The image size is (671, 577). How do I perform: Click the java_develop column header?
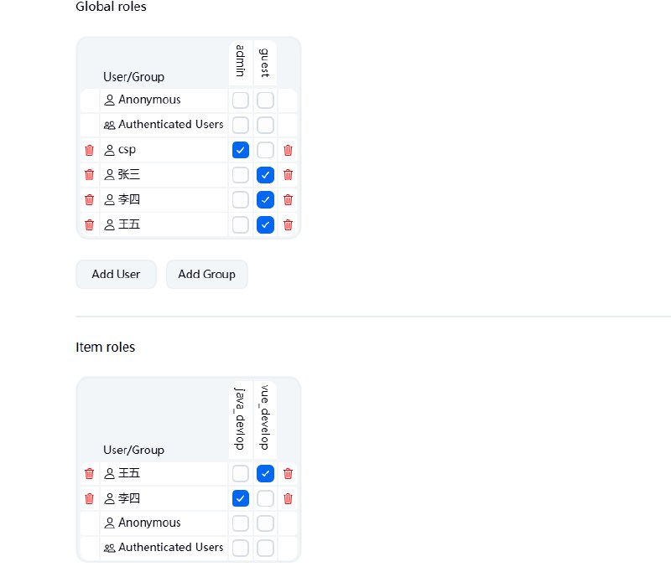pyautogui.click(x=241, y=419)
